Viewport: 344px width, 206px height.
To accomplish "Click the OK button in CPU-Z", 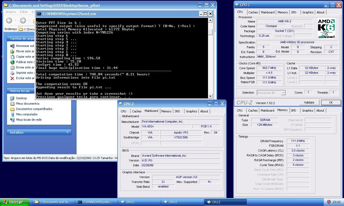I will pyautogui.click(x=331, y=102).
